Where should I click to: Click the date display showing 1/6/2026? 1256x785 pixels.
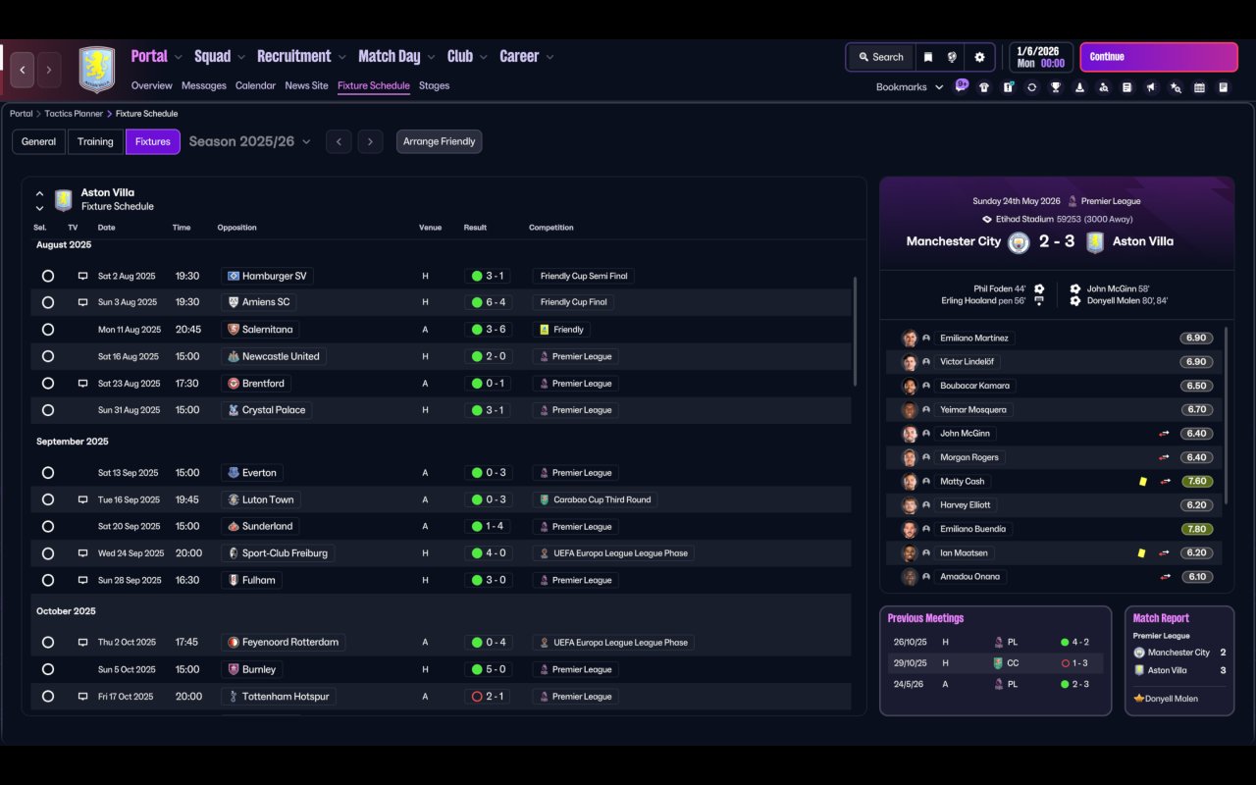click(1040, 57)
